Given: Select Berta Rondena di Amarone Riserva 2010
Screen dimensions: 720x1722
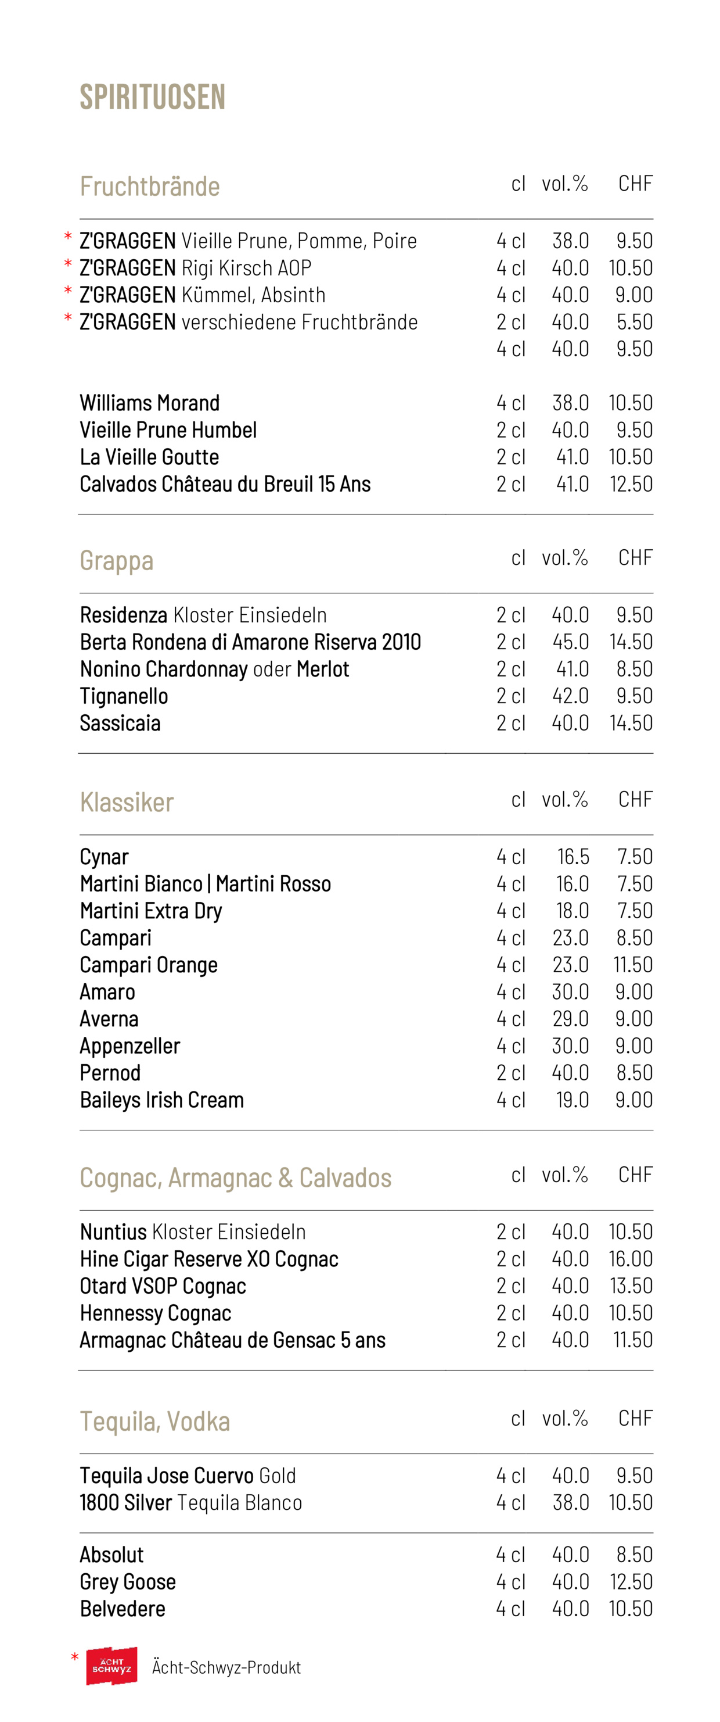Looking at the screenshot, I should [x=250, y=642].
